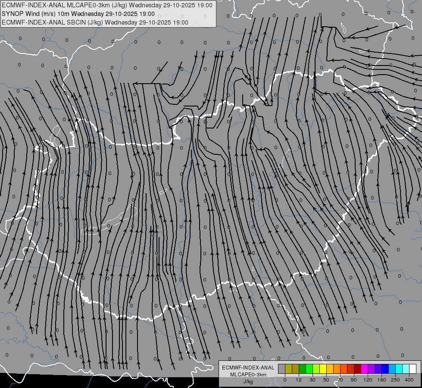Select the lime yellow-green legend swatch

coord(316,369)
